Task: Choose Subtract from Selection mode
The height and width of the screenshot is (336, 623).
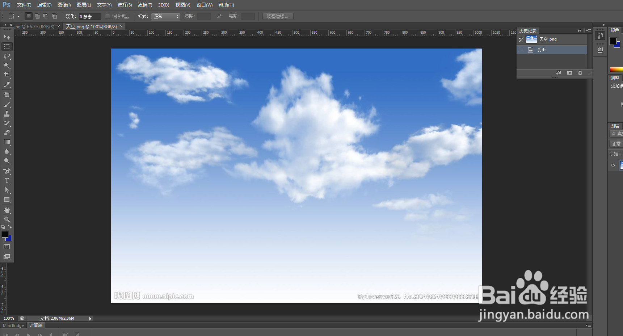Action: (46, 16)
